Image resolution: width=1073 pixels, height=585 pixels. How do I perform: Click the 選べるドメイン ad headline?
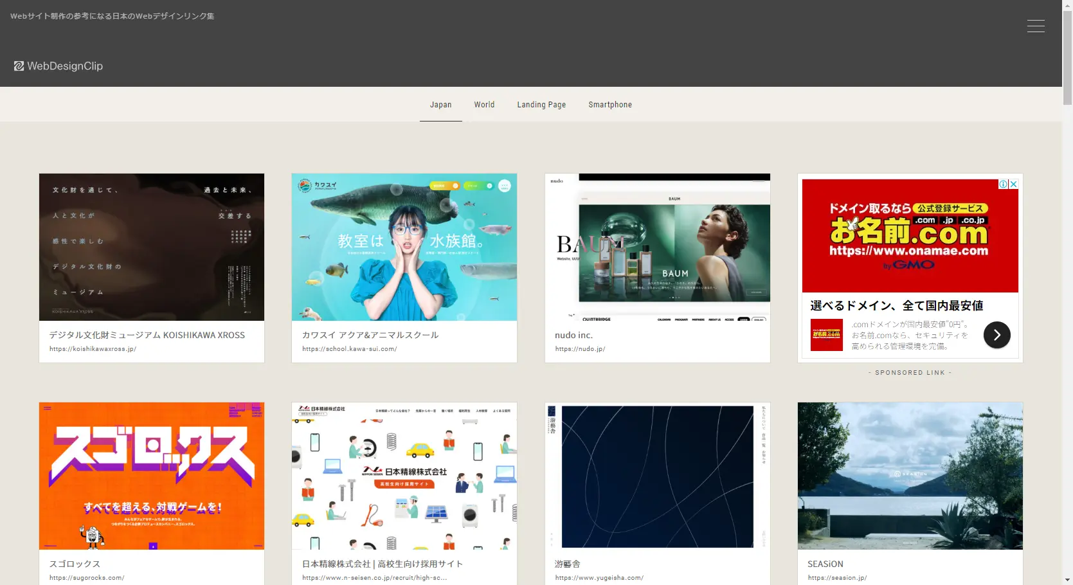896,306
